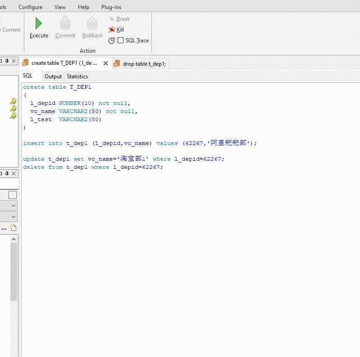
Task: Click 'l_test' column name
Action: pos(41,119)
